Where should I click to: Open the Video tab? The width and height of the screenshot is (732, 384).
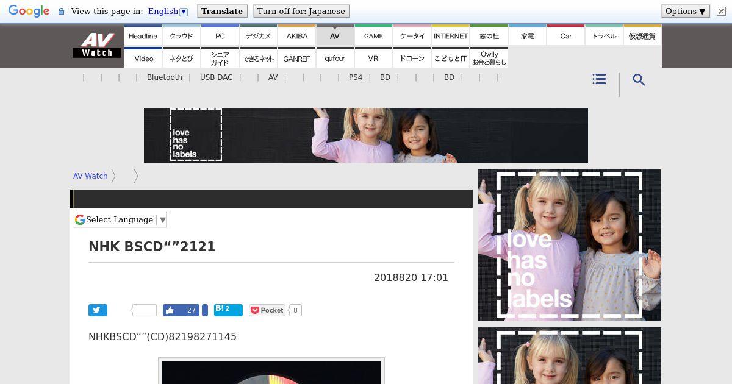coord(143,57)
